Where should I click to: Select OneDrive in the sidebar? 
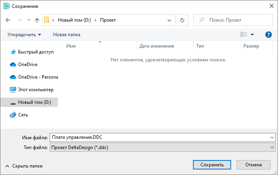28,64
